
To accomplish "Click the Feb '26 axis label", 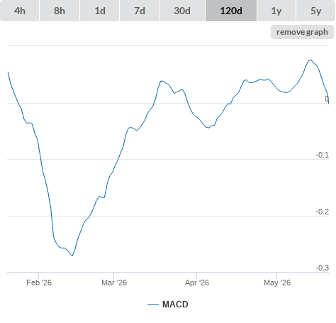I will point(39,283).
